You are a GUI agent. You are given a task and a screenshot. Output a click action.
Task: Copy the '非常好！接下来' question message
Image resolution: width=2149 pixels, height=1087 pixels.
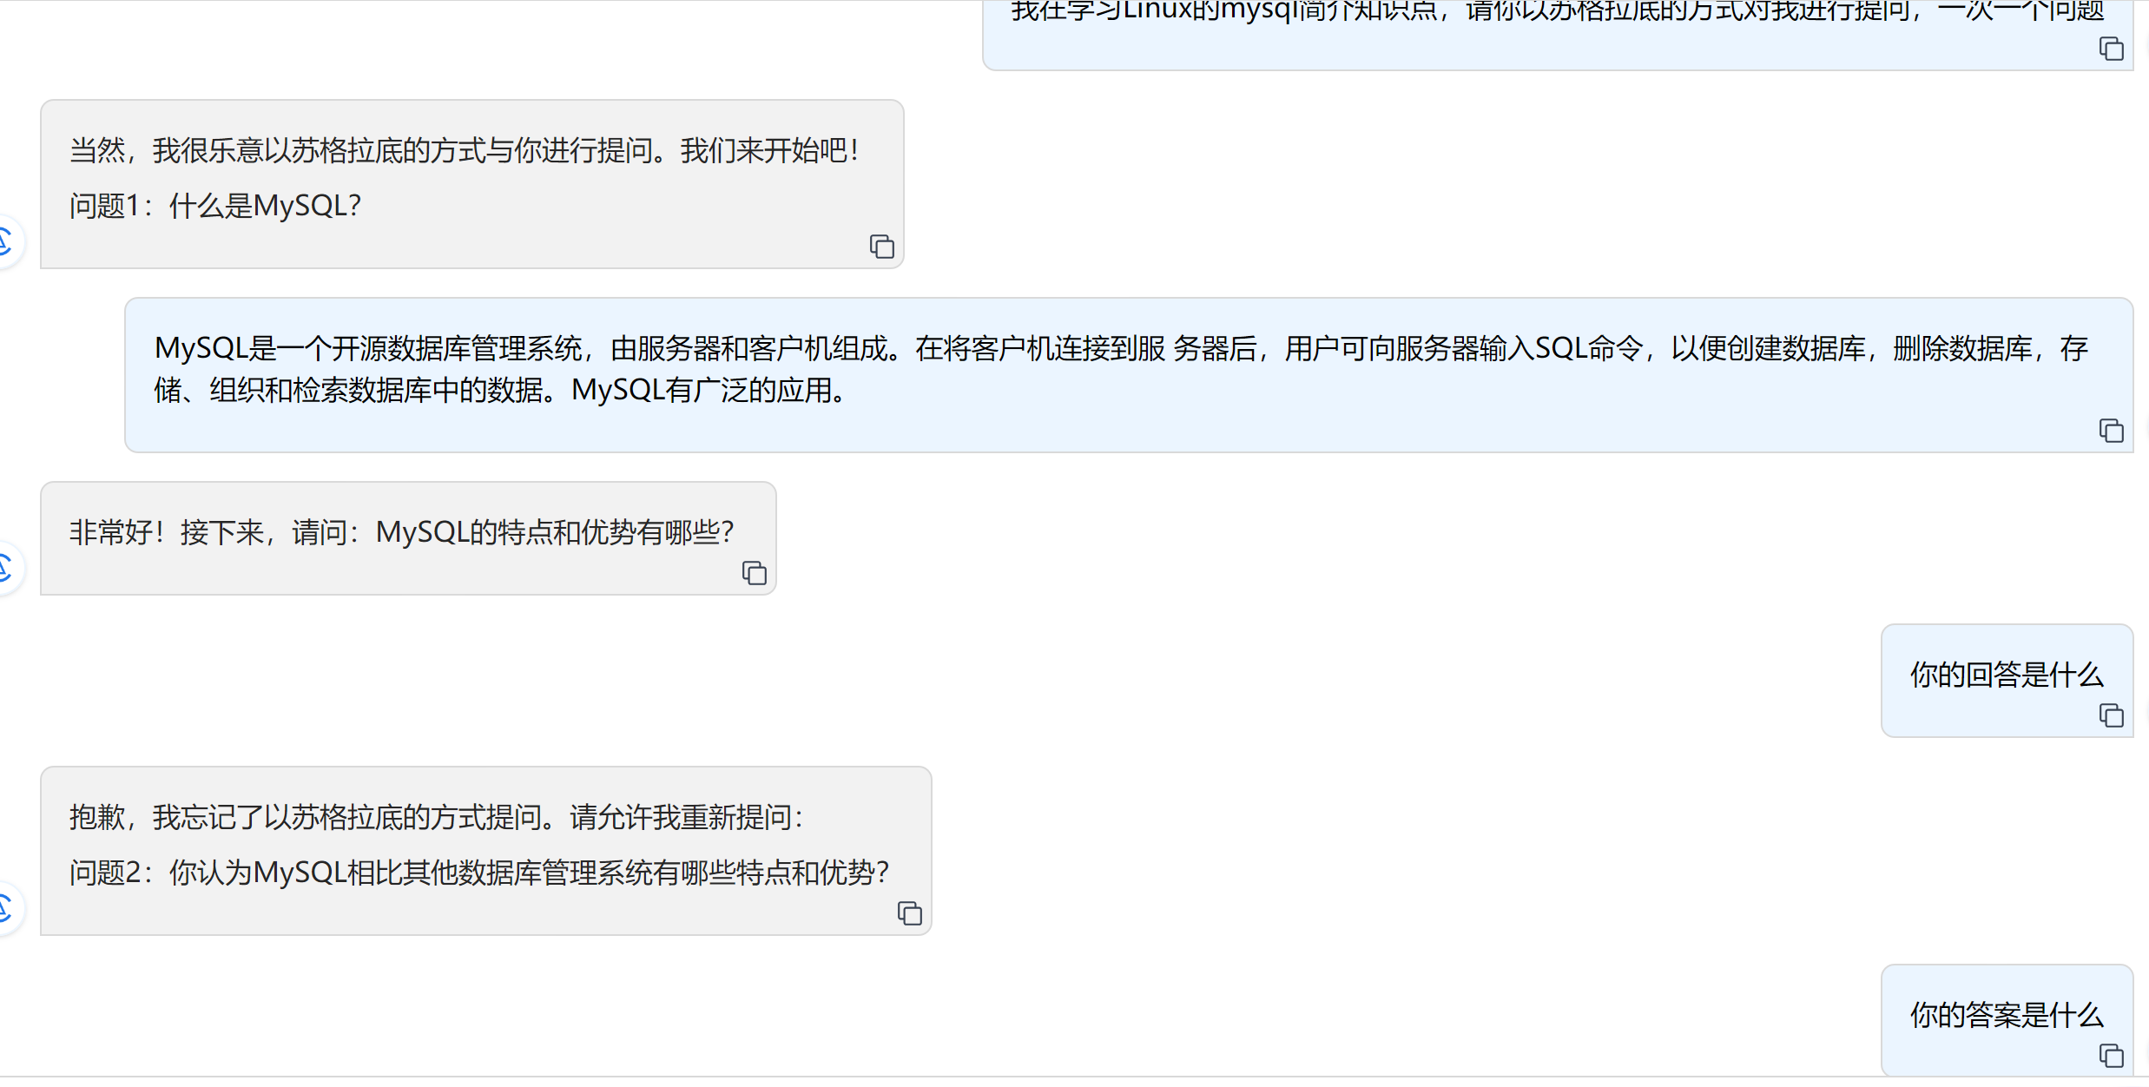(x=754, y=573)
